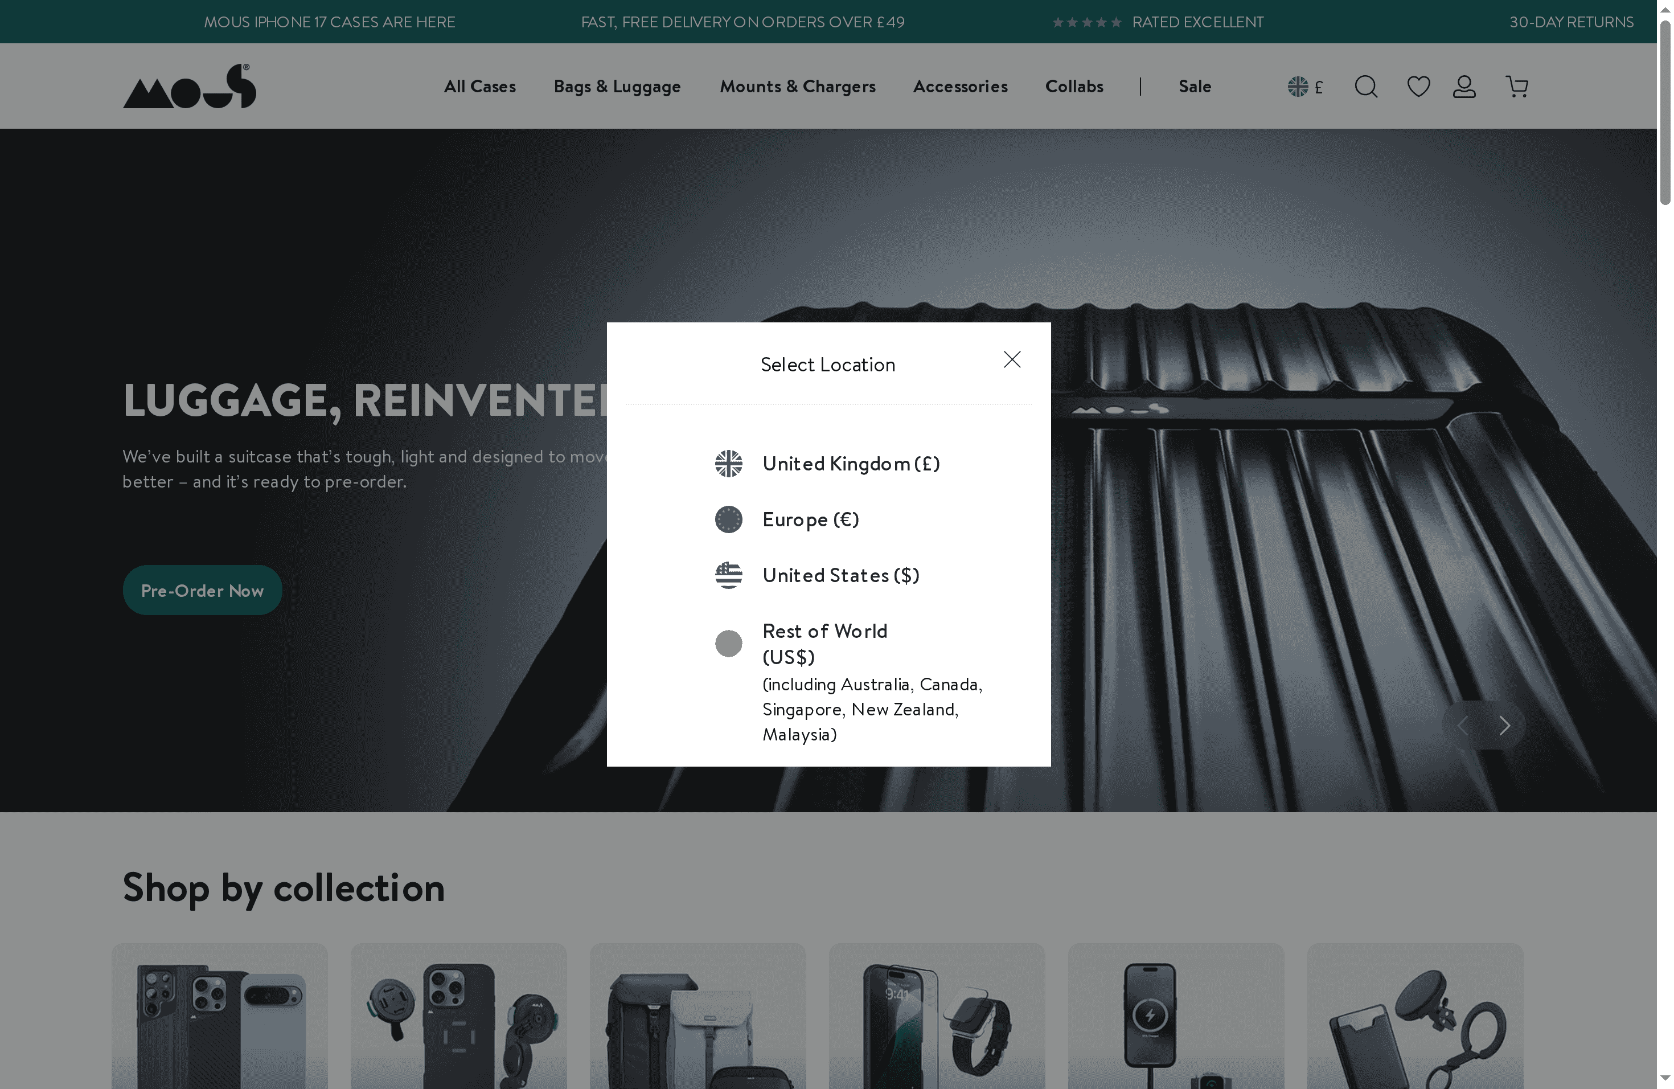Screen dimensions: 1674x1089
Task: Select Europe (€) location
Action: click(x=810, y=519)
